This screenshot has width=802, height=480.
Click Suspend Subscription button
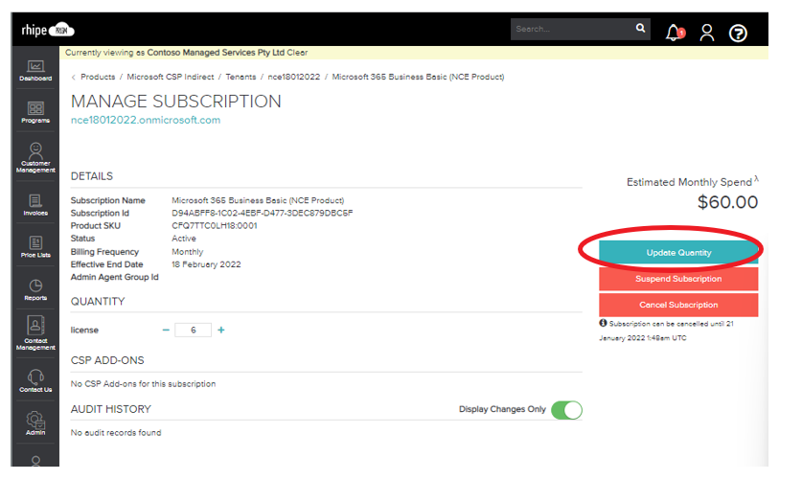678,279
